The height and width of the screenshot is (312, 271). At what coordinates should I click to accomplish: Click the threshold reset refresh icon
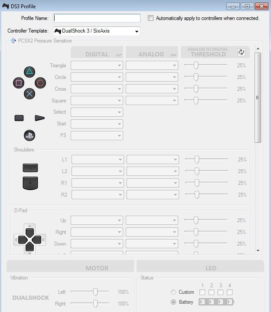[241, 52]
